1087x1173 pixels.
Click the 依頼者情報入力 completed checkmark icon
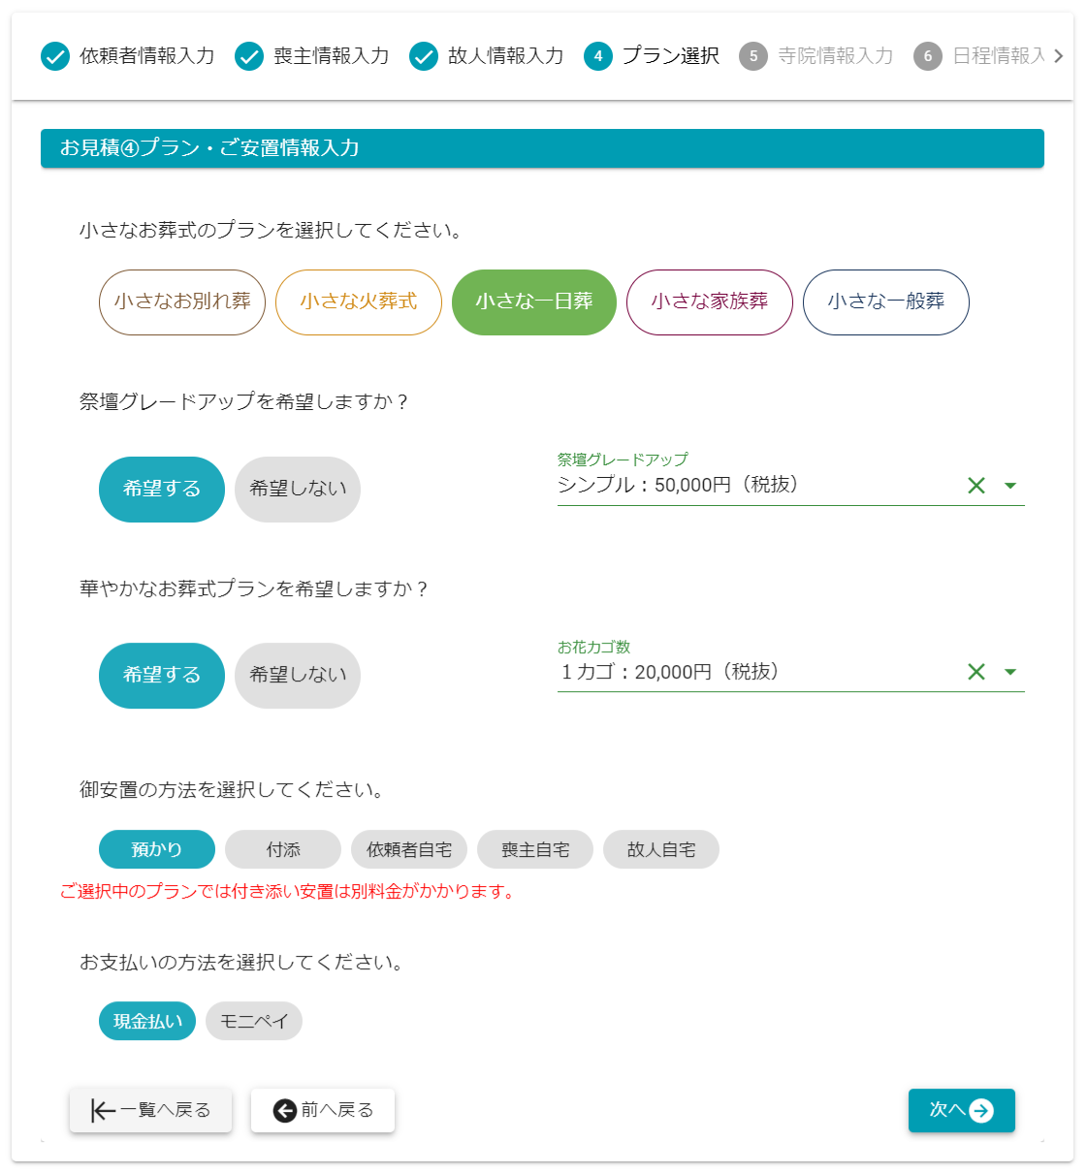click(x=55, y=56)
